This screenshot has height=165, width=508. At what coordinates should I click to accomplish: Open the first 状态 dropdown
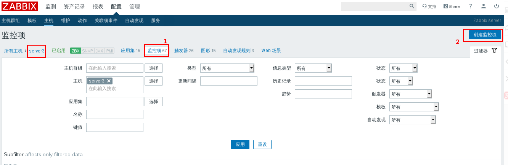click(404, 68)
